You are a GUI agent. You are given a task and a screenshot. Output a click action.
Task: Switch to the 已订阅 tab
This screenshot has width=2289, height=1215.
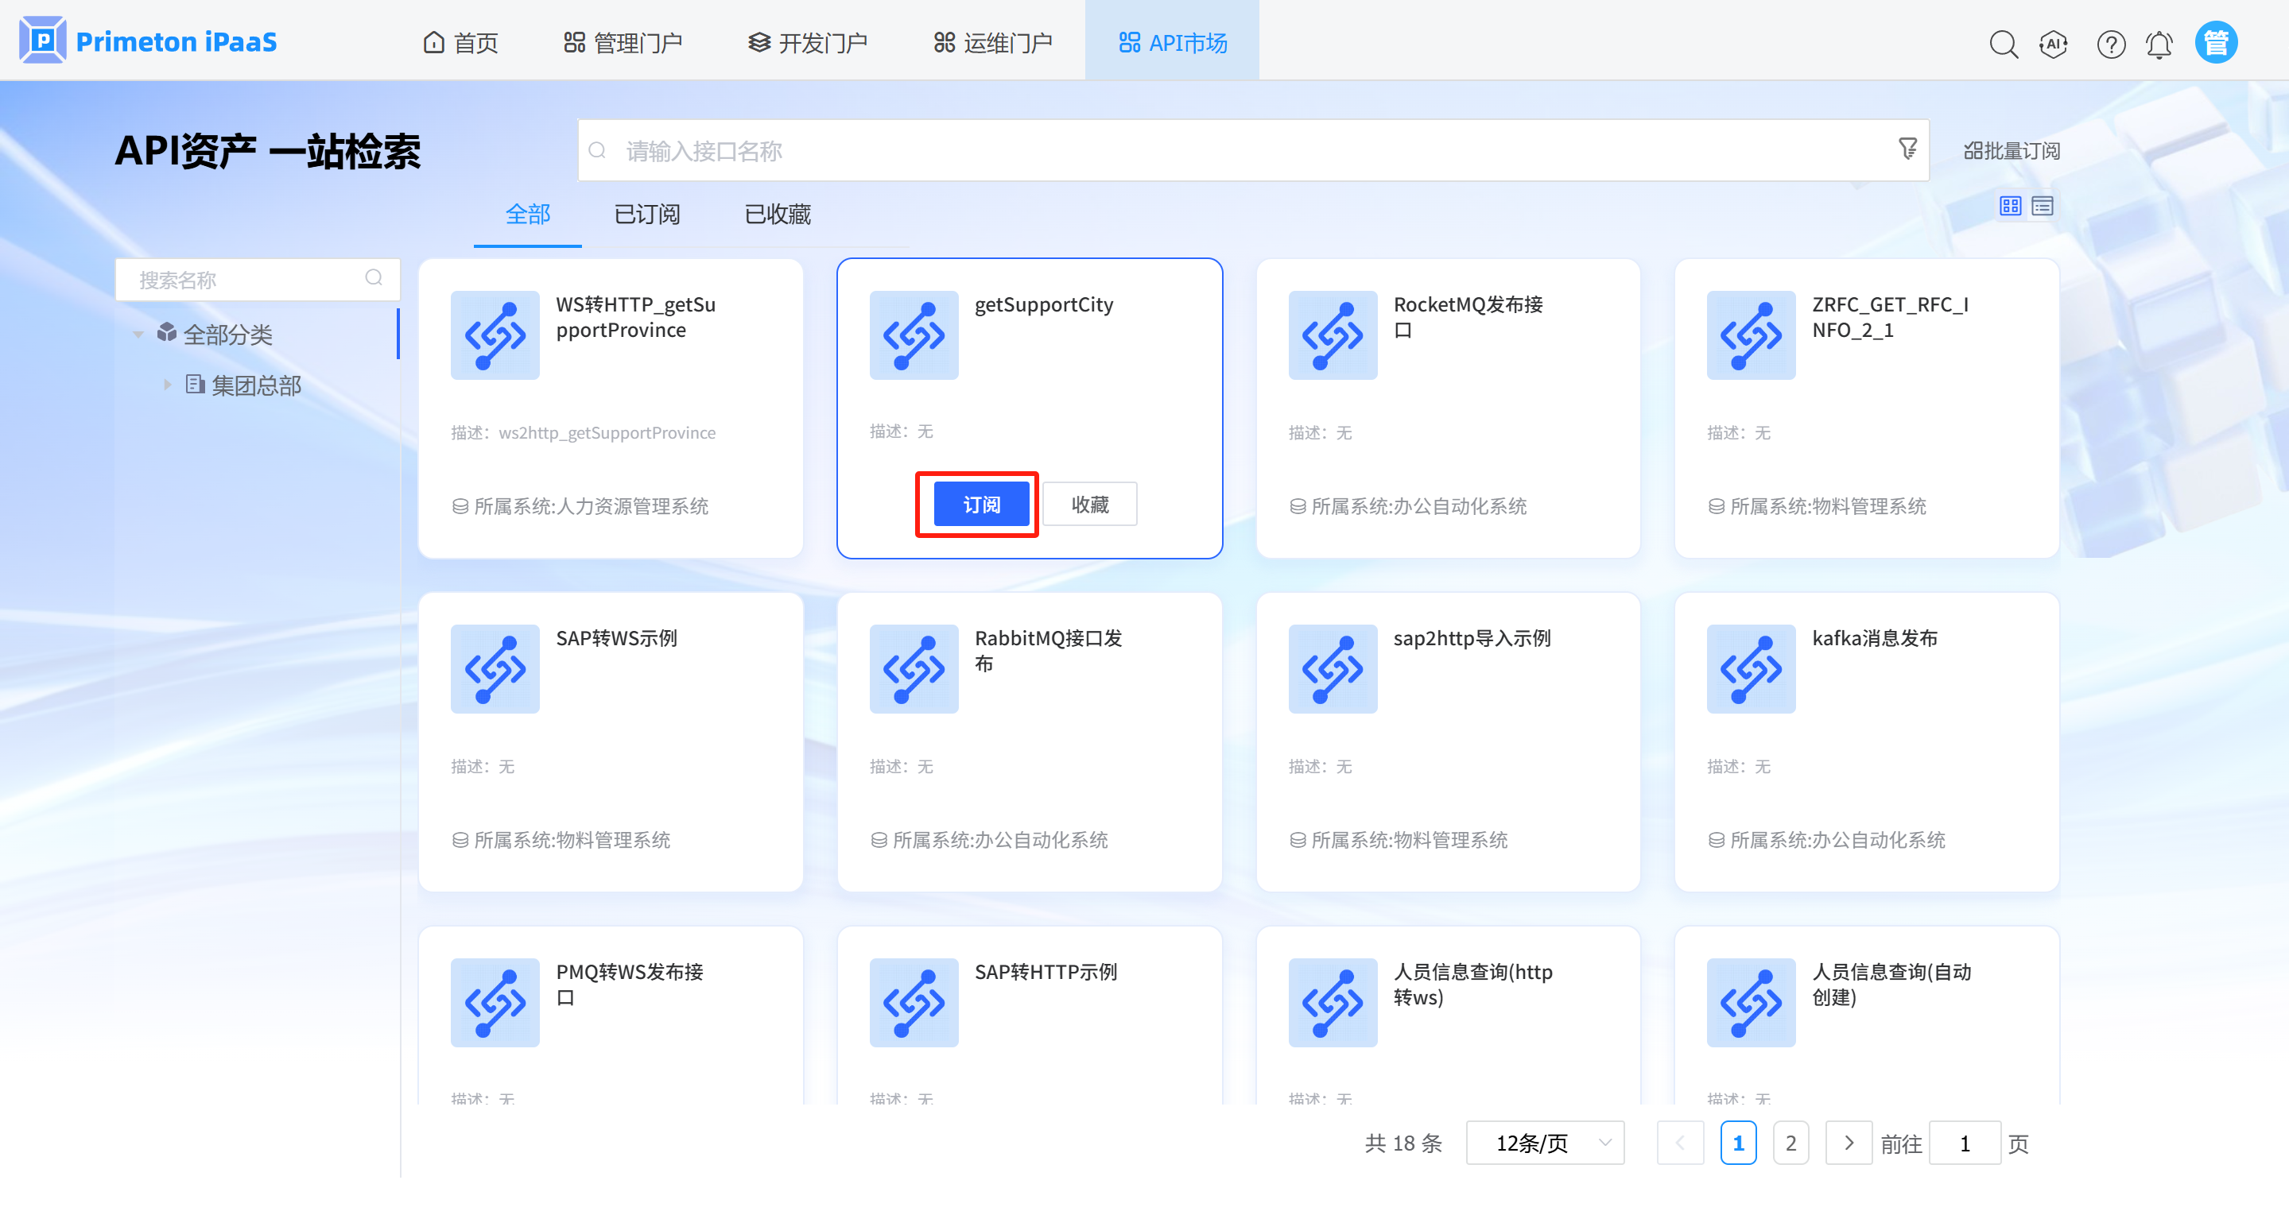pyautogui.click(x=647, y=214)
